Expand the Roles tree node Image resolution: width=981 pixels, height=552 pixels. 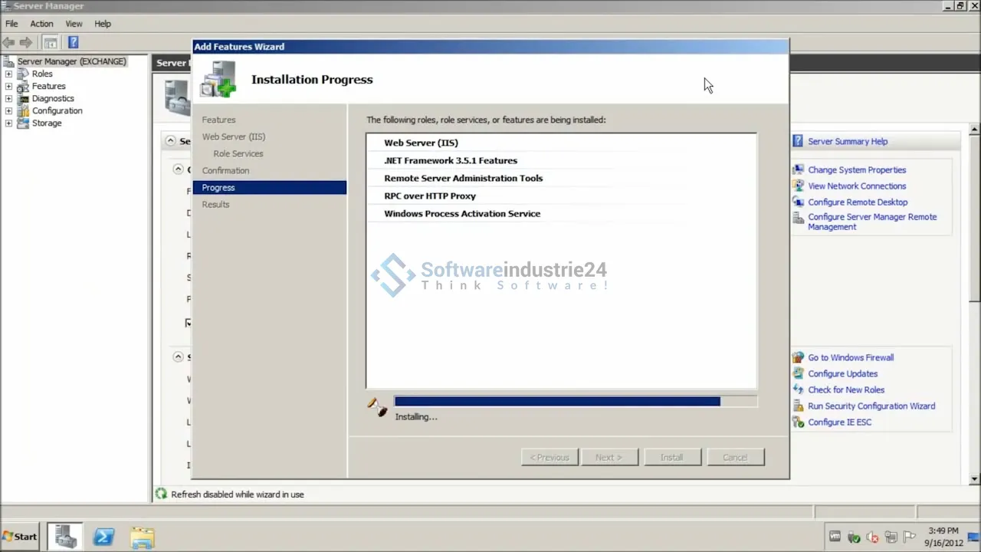pyautogui.click(x=8, y=74)
